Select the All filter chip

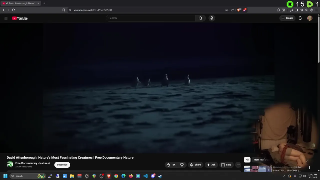247,160
